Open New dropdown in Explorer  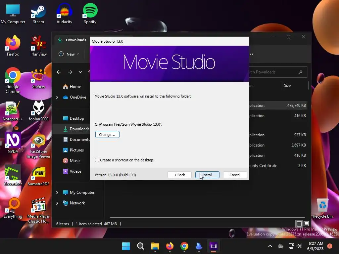tap(69, 54)
